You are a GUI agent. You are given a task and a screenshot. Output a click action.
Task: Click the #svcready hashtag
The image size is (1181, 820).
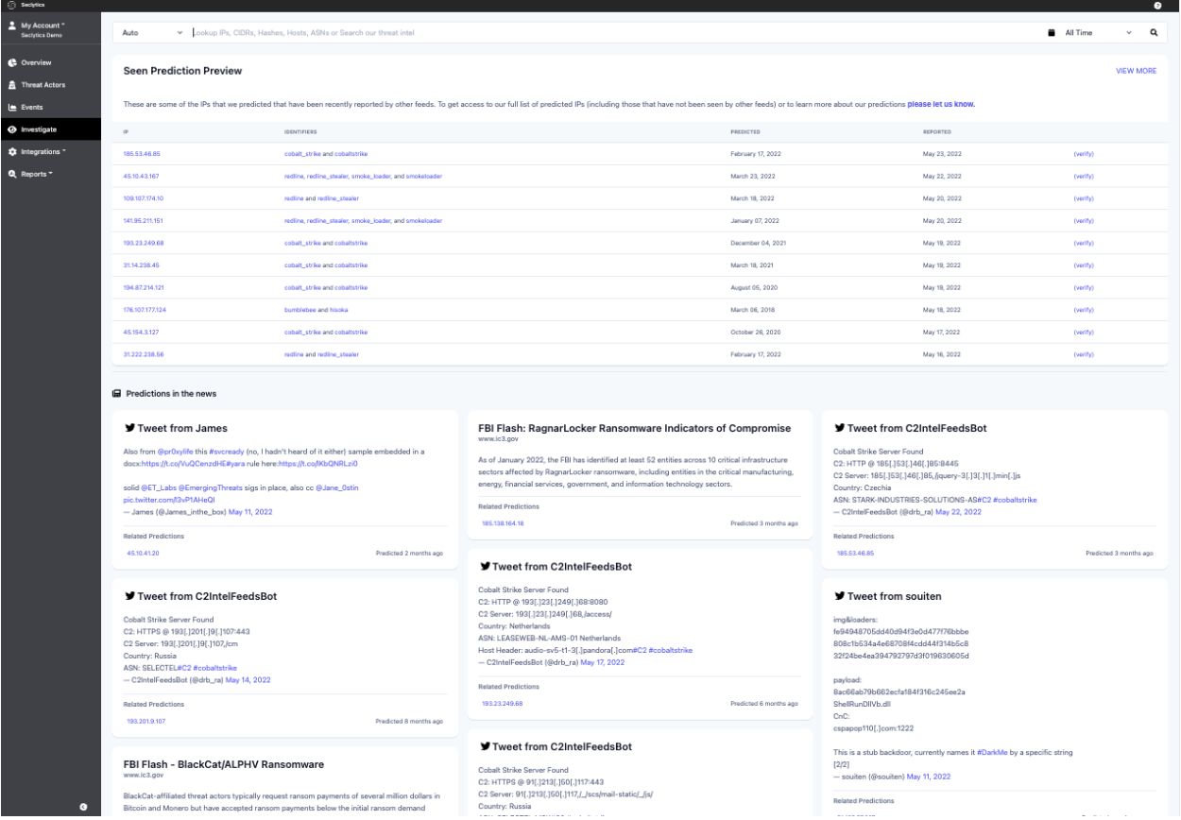[x=226, y=453]
